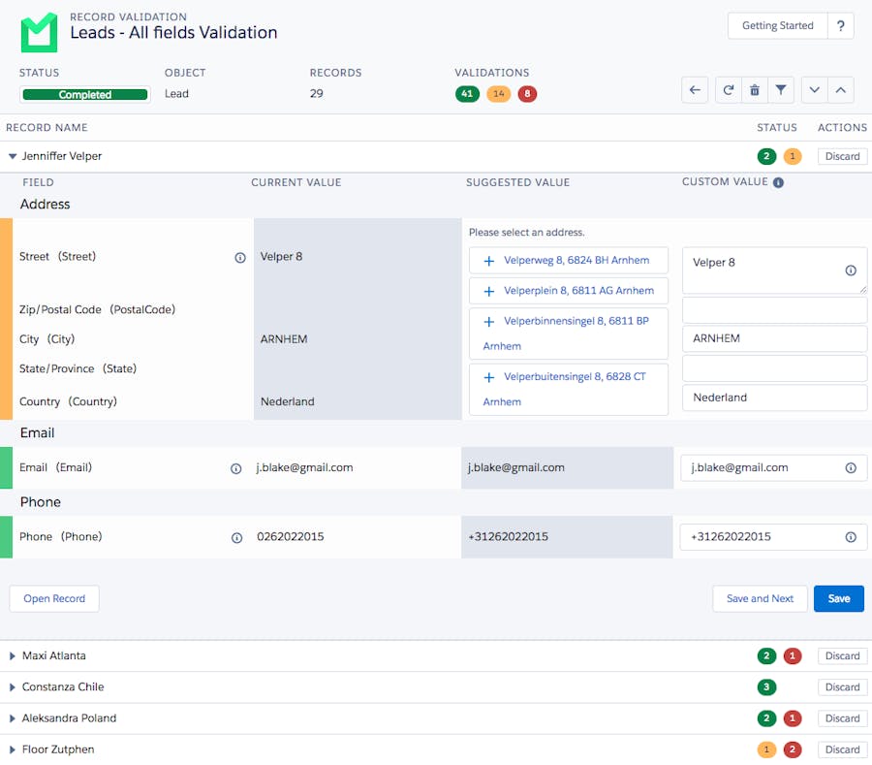This screenshot has height=765, width=872.
Task: Click info icon beside Street field
Action: tap(240, 258)
